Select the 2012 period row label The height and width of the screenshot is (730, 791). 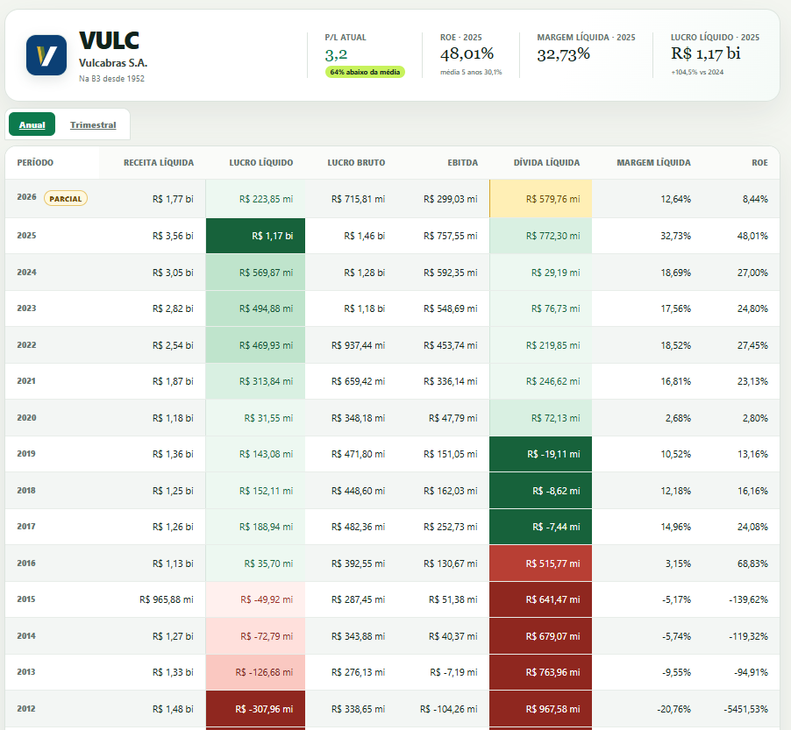pyautogui.click(x=26, y=708)
